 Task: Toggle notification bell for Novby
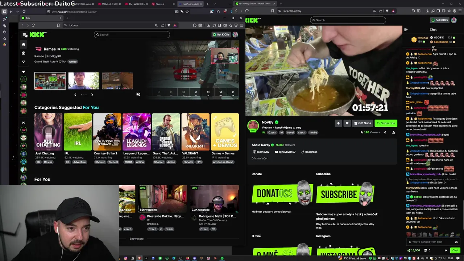(338, 123)
